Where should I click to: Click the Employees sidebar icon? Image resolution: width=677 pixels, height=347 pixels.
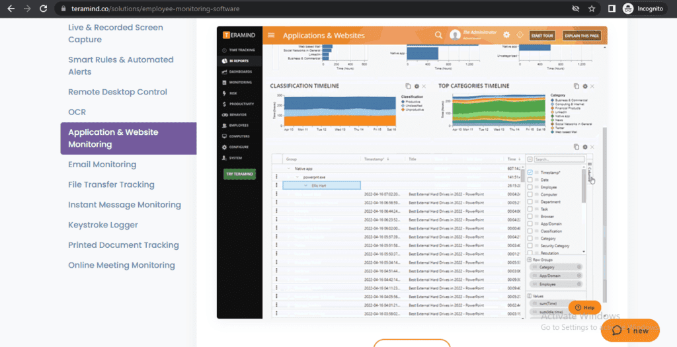click(225, 126)
